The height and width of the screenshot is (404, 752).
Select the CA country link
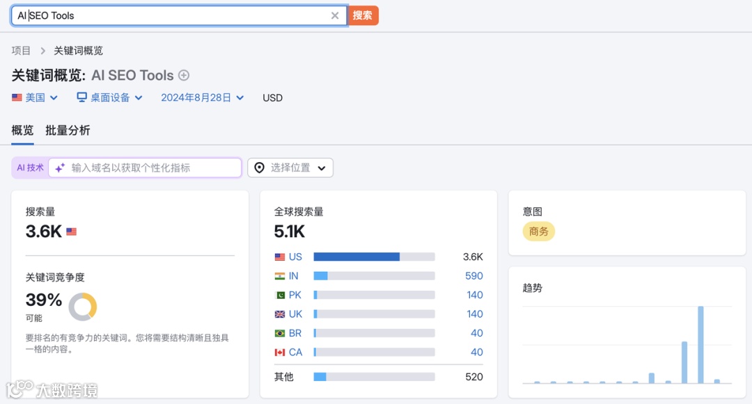tap(295, 353)
